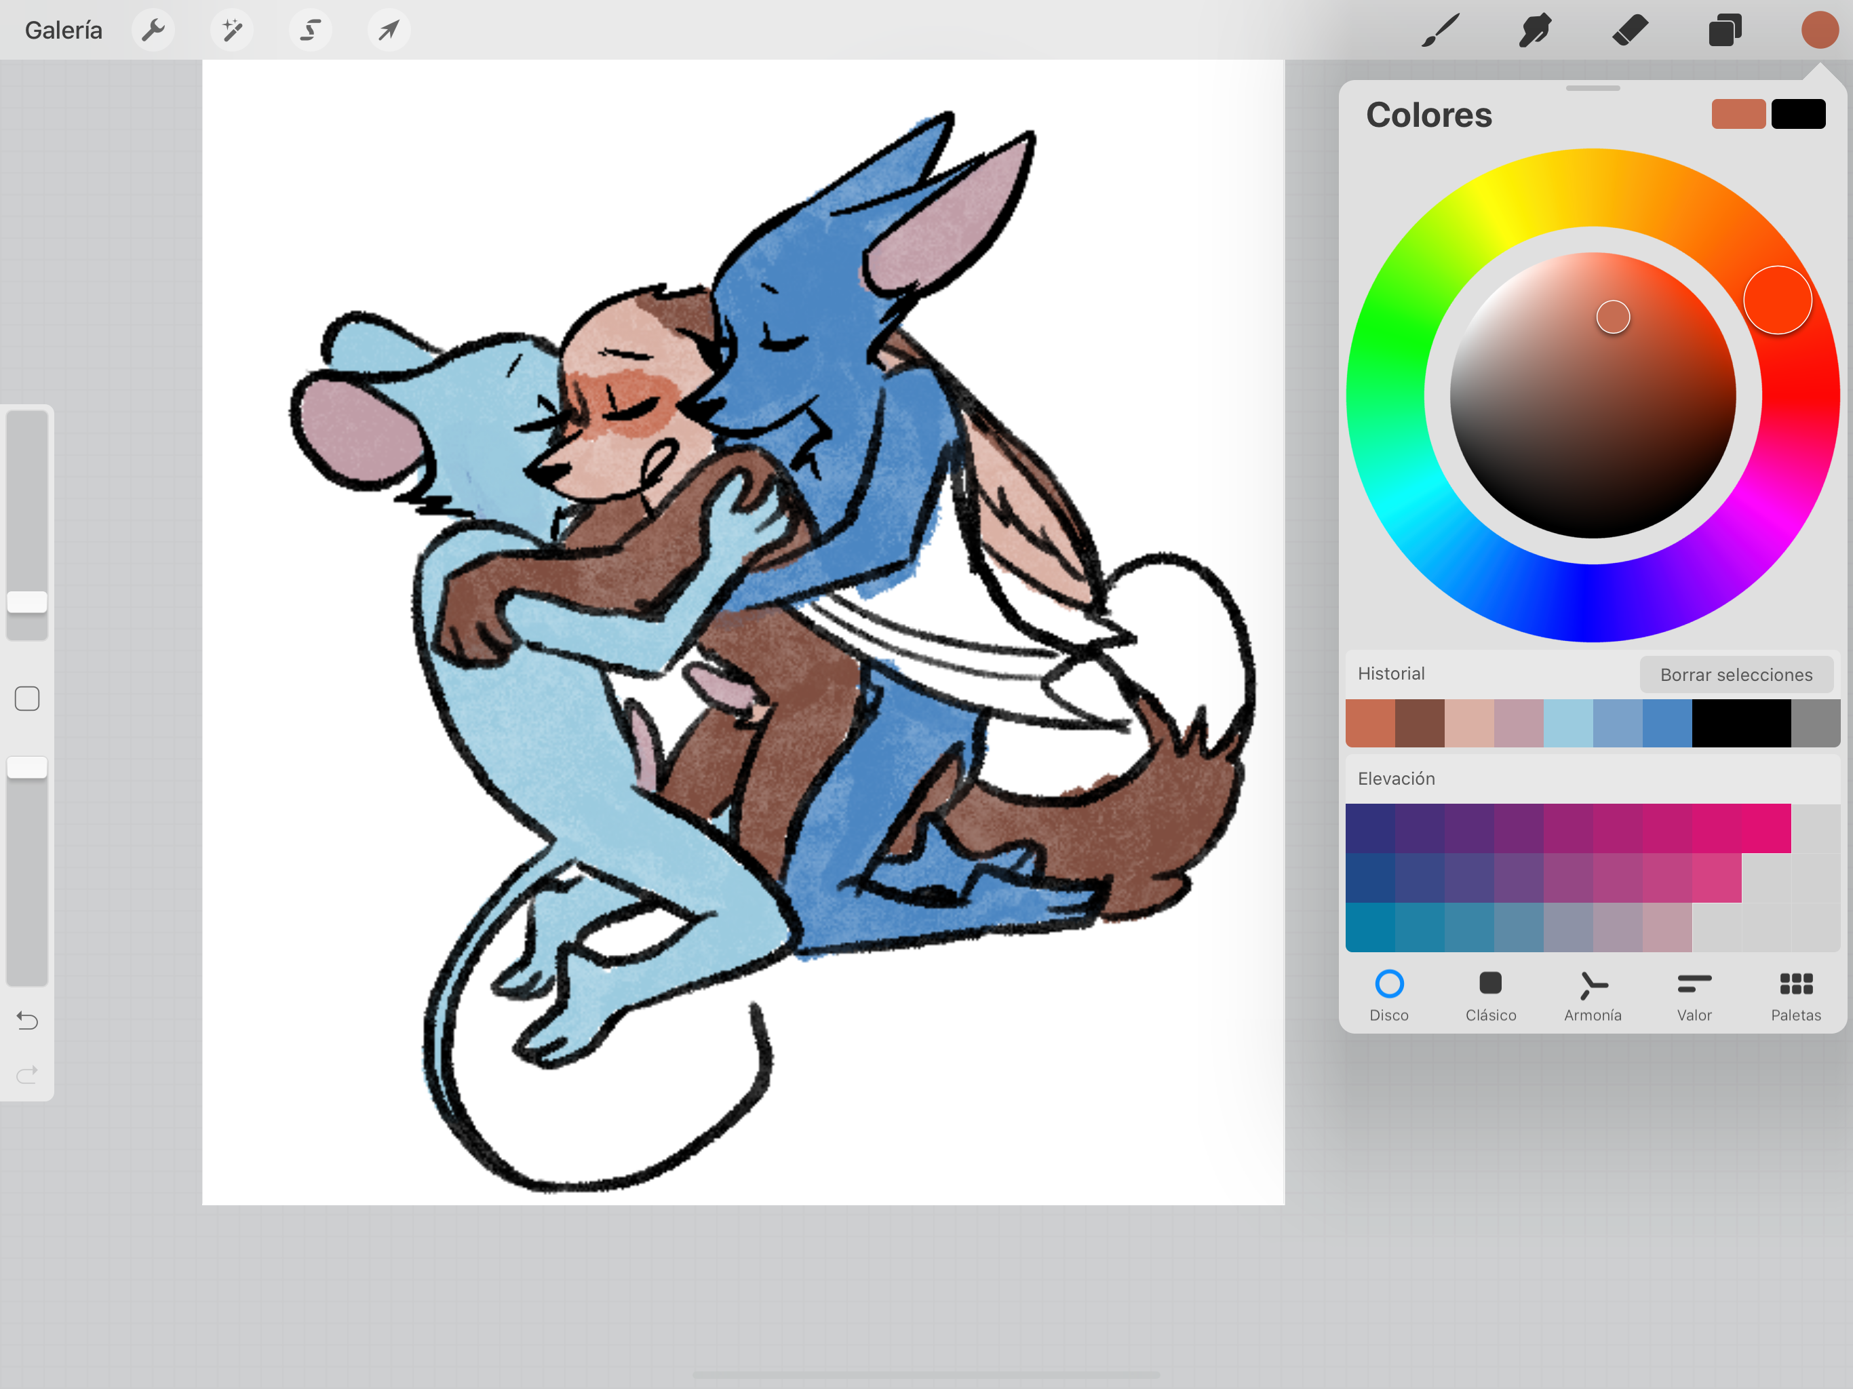Open the Adjustments magic wand menu

pyautogui.click(x=232, y=30)
